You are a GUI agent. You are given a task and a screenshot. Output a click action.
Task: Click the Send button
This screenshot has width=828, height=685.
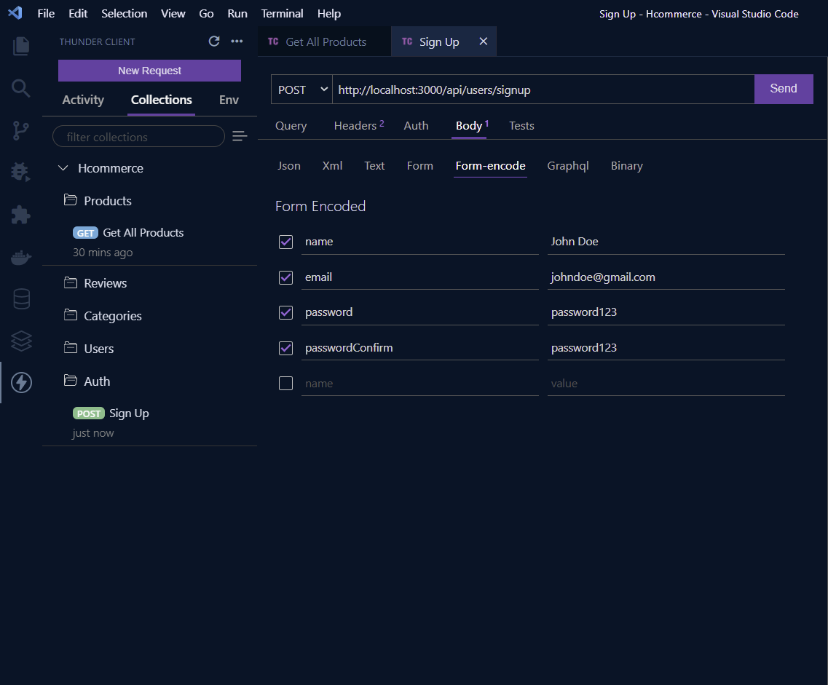(x=784, y=89)
